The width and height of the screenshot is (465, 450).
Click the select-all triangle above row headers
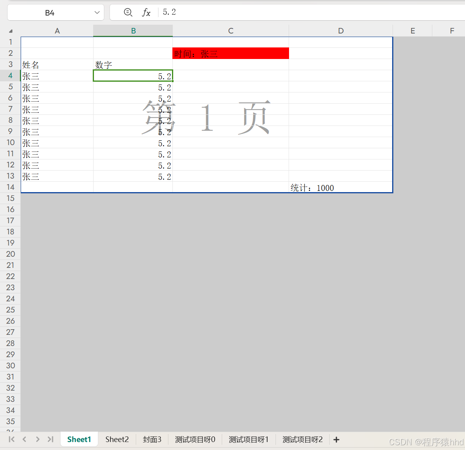coord(10,31)
